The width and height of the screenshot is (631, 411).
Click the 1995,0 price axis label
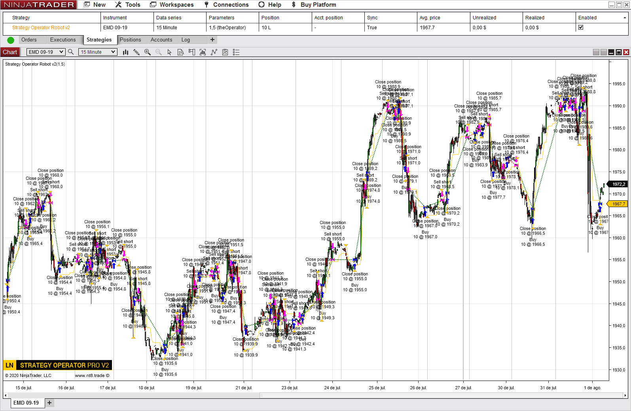(x=619, y=84)
